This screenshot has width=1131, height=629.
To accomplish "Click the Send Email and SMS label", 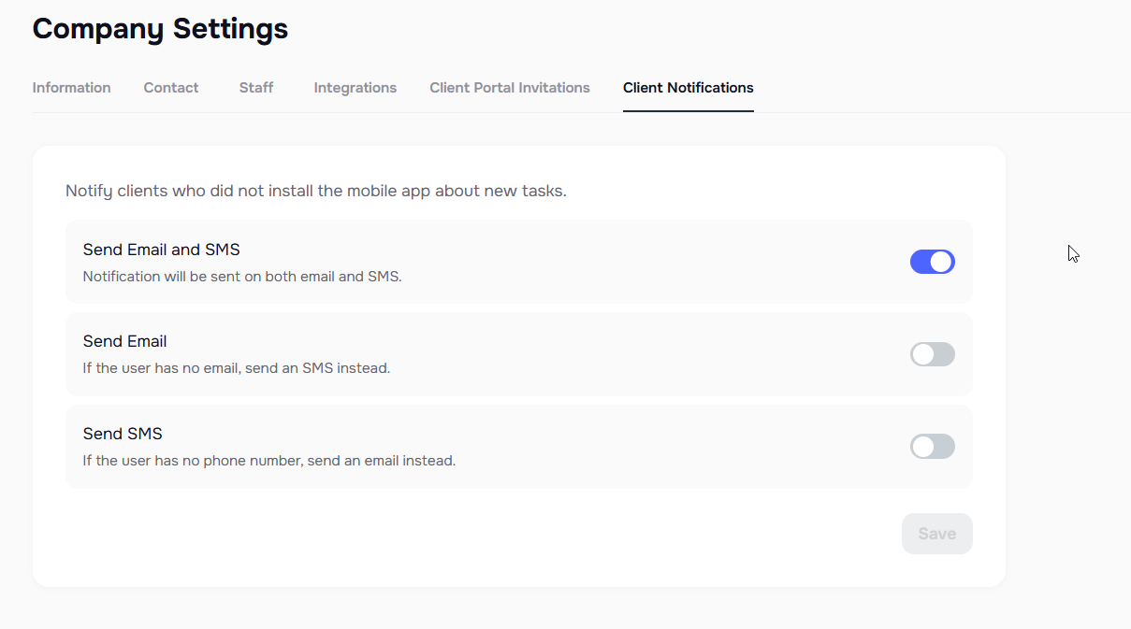I will pos(161,249).
